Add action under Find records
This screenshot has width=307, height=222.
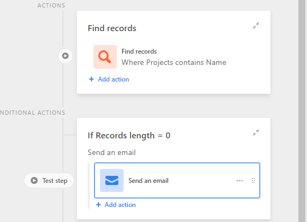click(x=109, y=79)
